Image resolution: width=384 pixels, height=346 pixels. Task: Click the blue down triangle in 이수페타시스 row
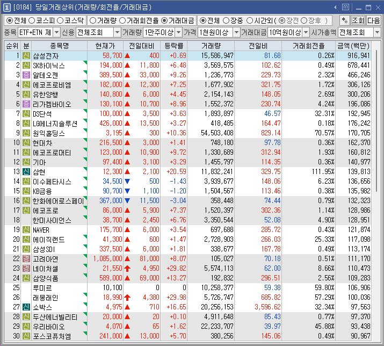click(x=127, y=182)
